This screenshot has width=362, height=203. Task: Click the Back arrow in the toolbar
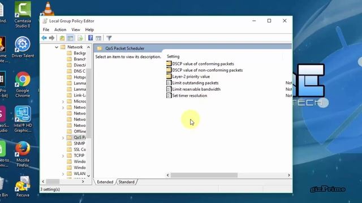(x=44, y=38)
